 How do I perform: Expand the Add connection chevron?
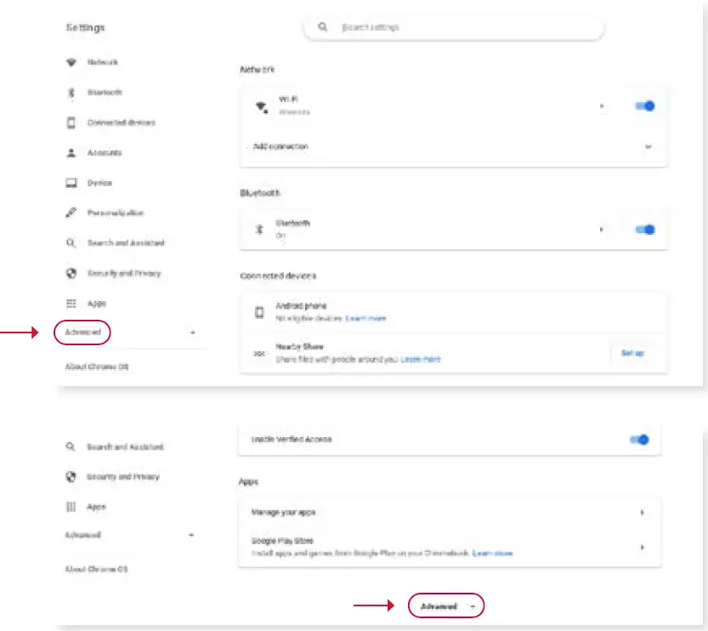click(648, 146)
